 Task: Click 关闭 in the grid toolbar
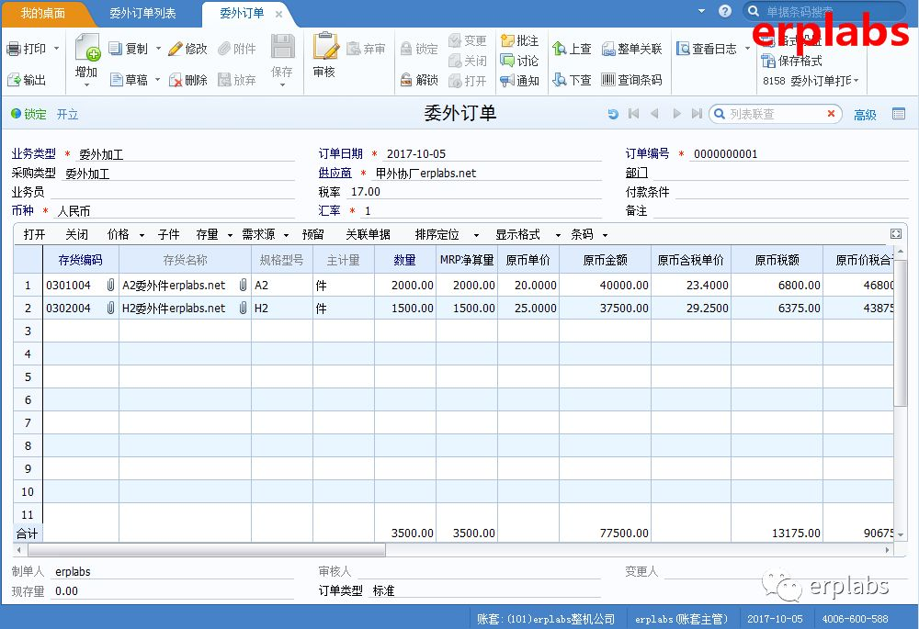(77, 235)
